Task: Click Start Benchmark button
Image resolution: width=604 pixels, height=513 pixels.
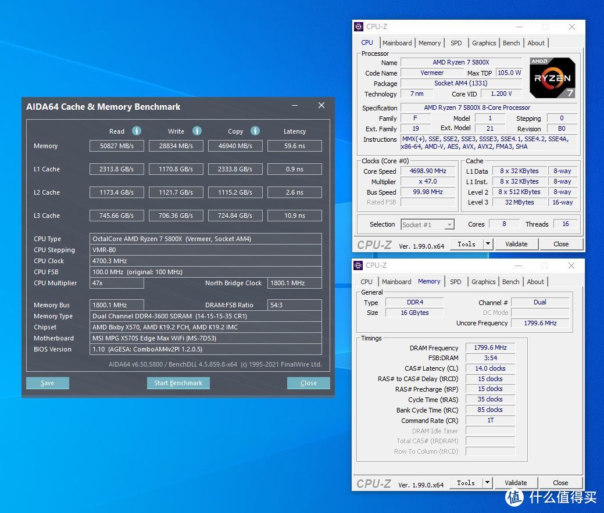Action: (x=178, y=383)
